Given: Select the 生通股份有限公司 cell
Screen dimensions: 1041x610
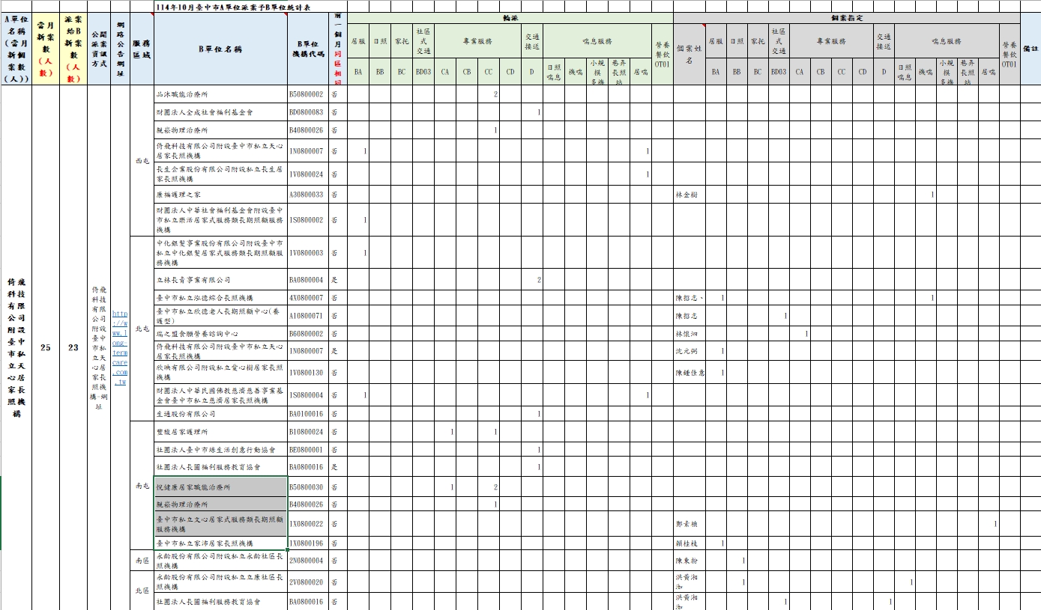Looking at the screenshot, I should pos(220,414).
